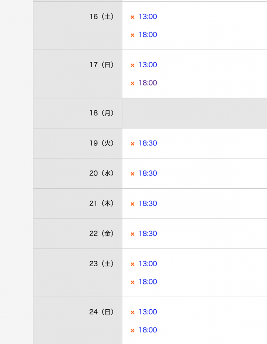
Task: Click the × icon beside 24 (日) 13:00
Action: (132, 312)
